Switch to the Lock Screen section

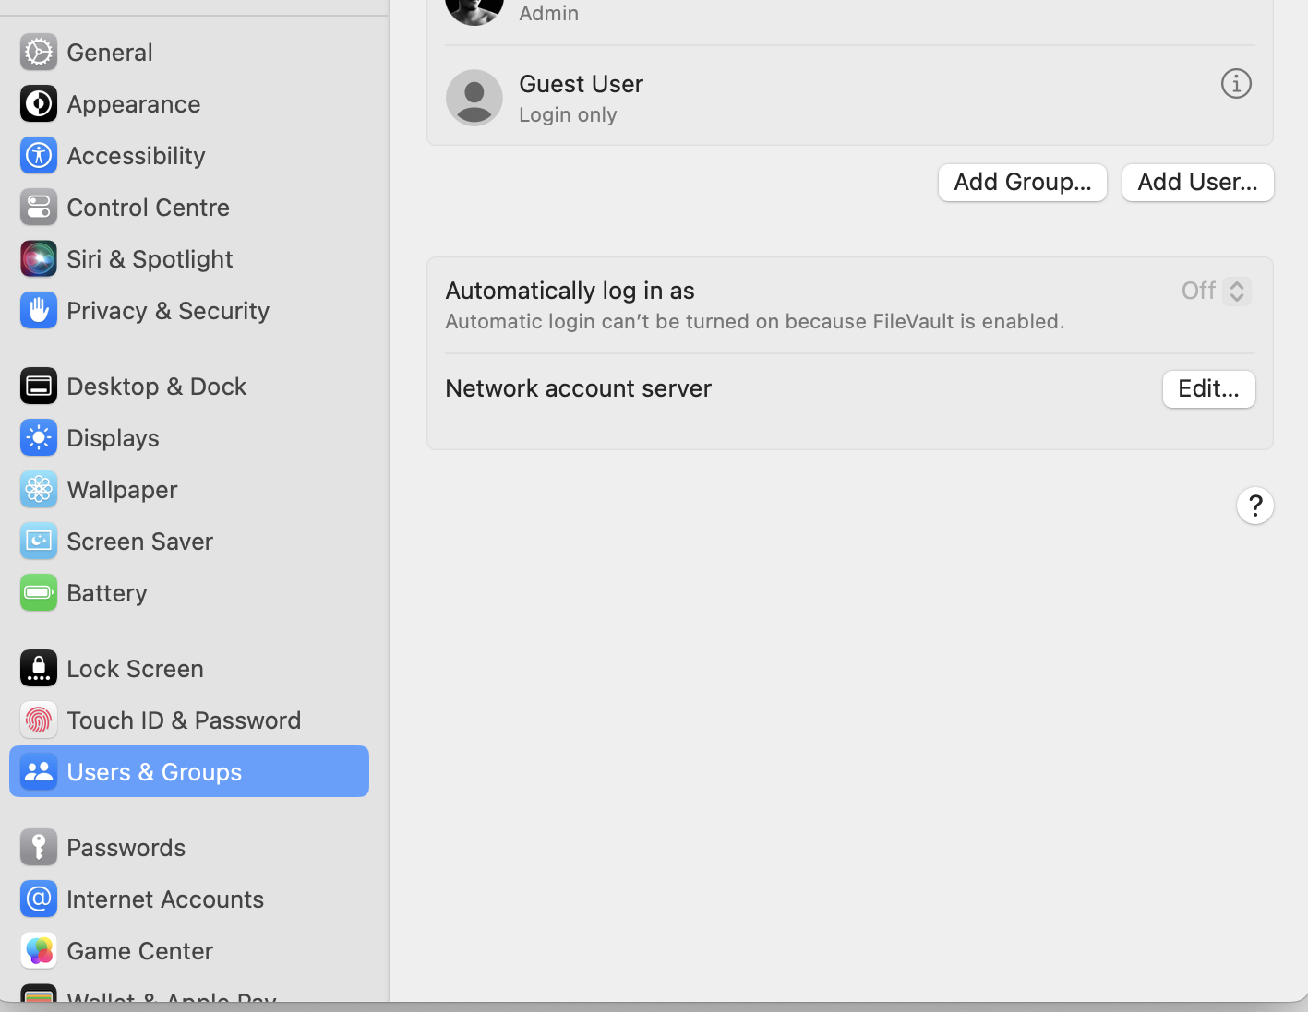click(135, 668)
